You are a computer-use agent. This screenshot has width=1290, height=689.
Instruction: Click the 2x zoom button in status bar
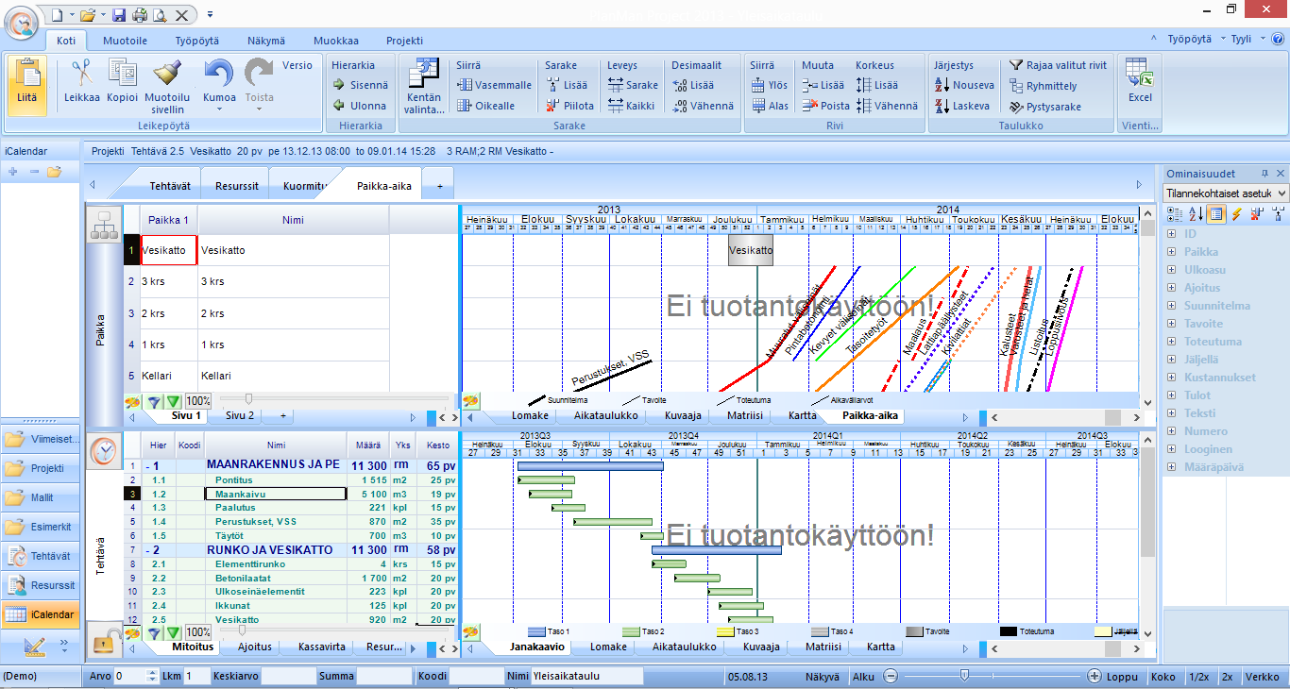(1227, 677)
